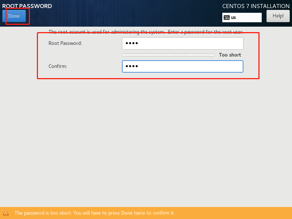Viewport: 292px width, 219px height.
Task: Click the 'Root Password:' label
Action: 65,43
